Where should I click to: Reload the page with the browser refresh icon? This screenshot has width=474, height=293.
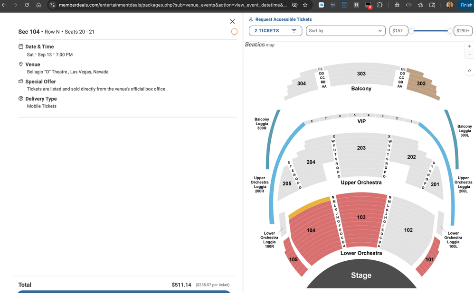[x=27, y=5]
